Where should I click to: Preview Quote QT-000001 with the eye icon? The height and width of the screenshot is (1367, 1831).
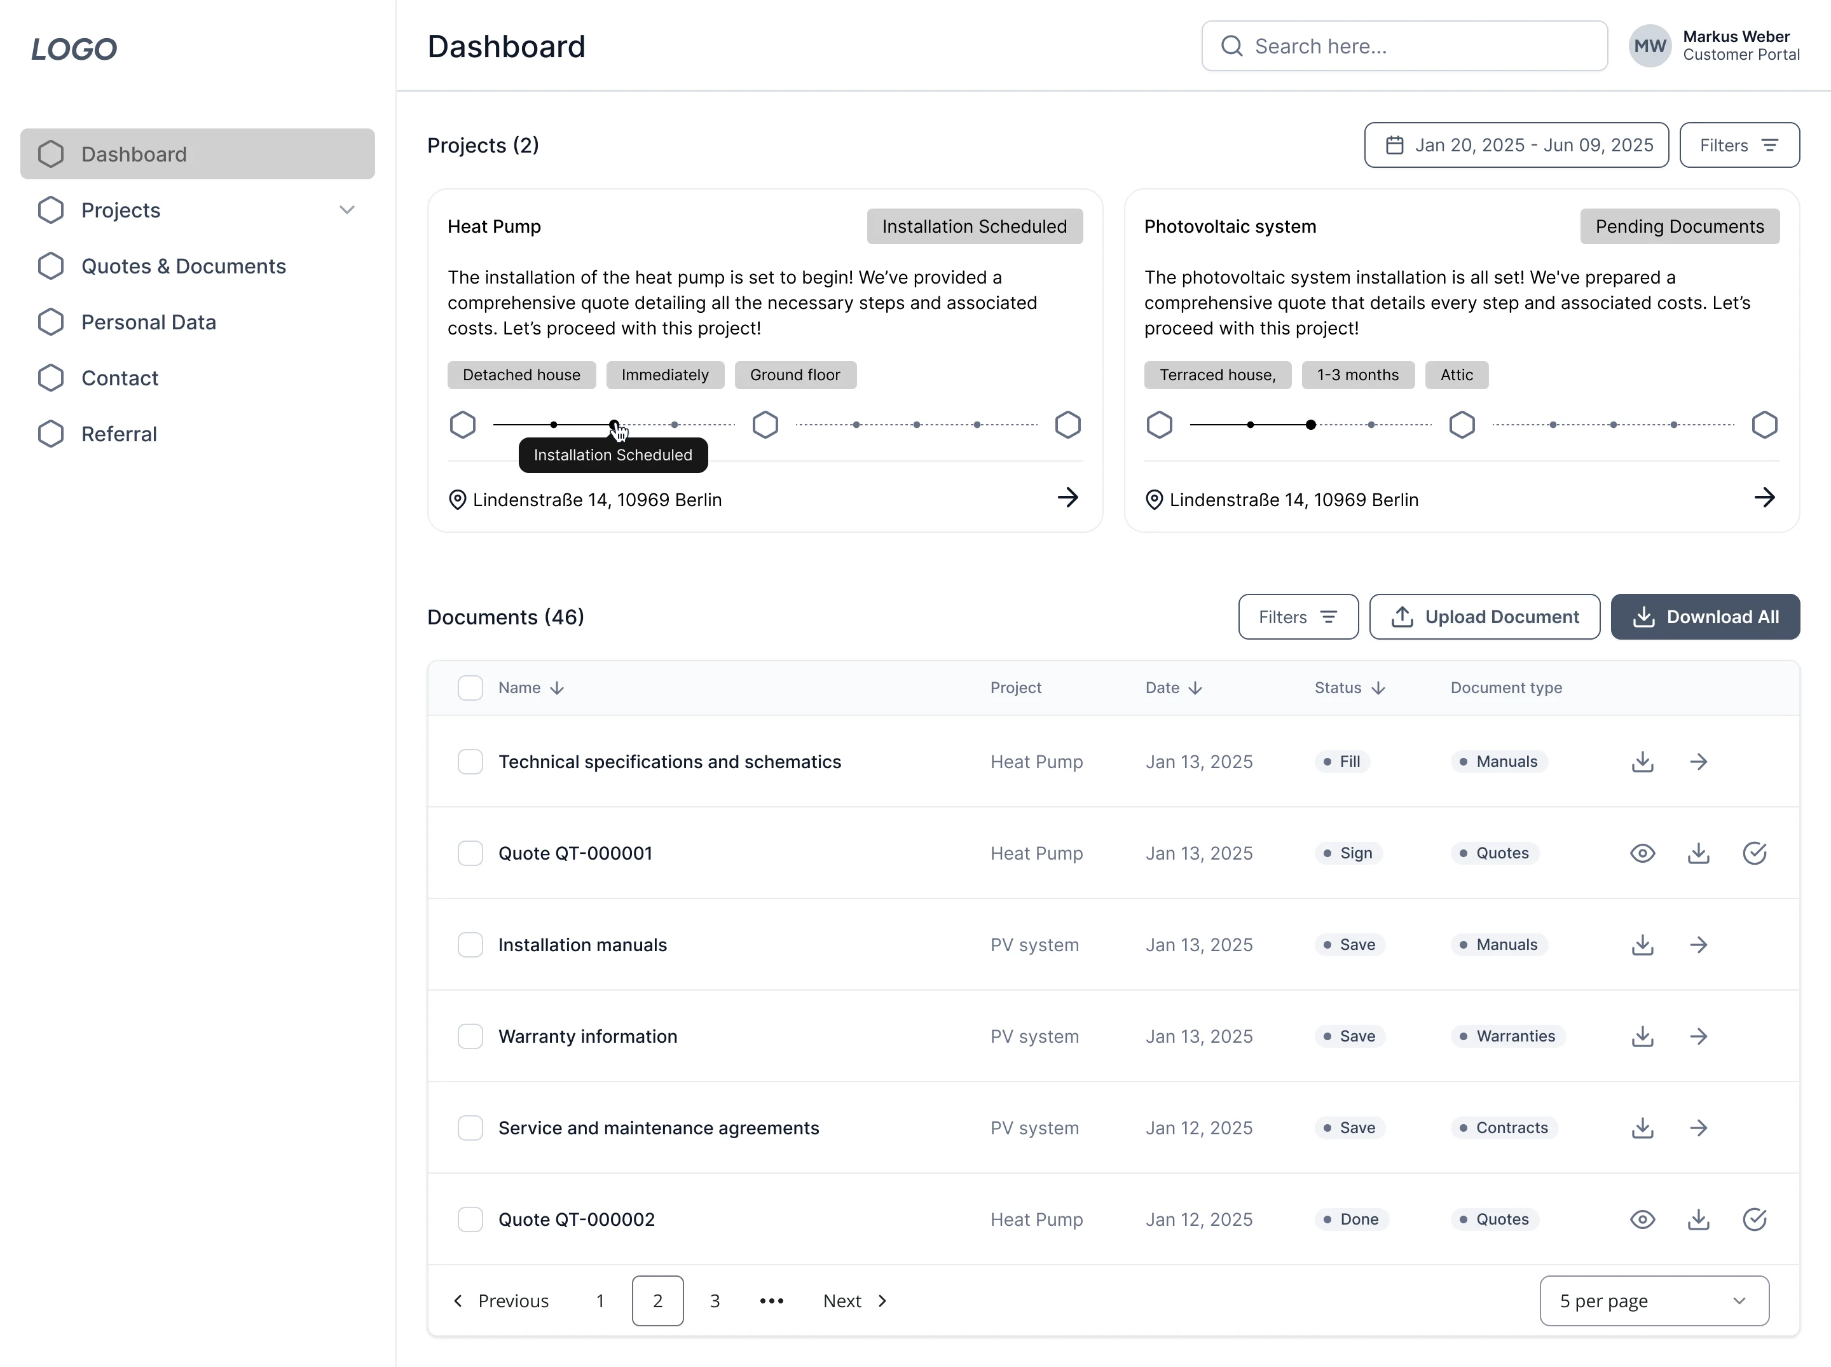(x=1642, y=853)
